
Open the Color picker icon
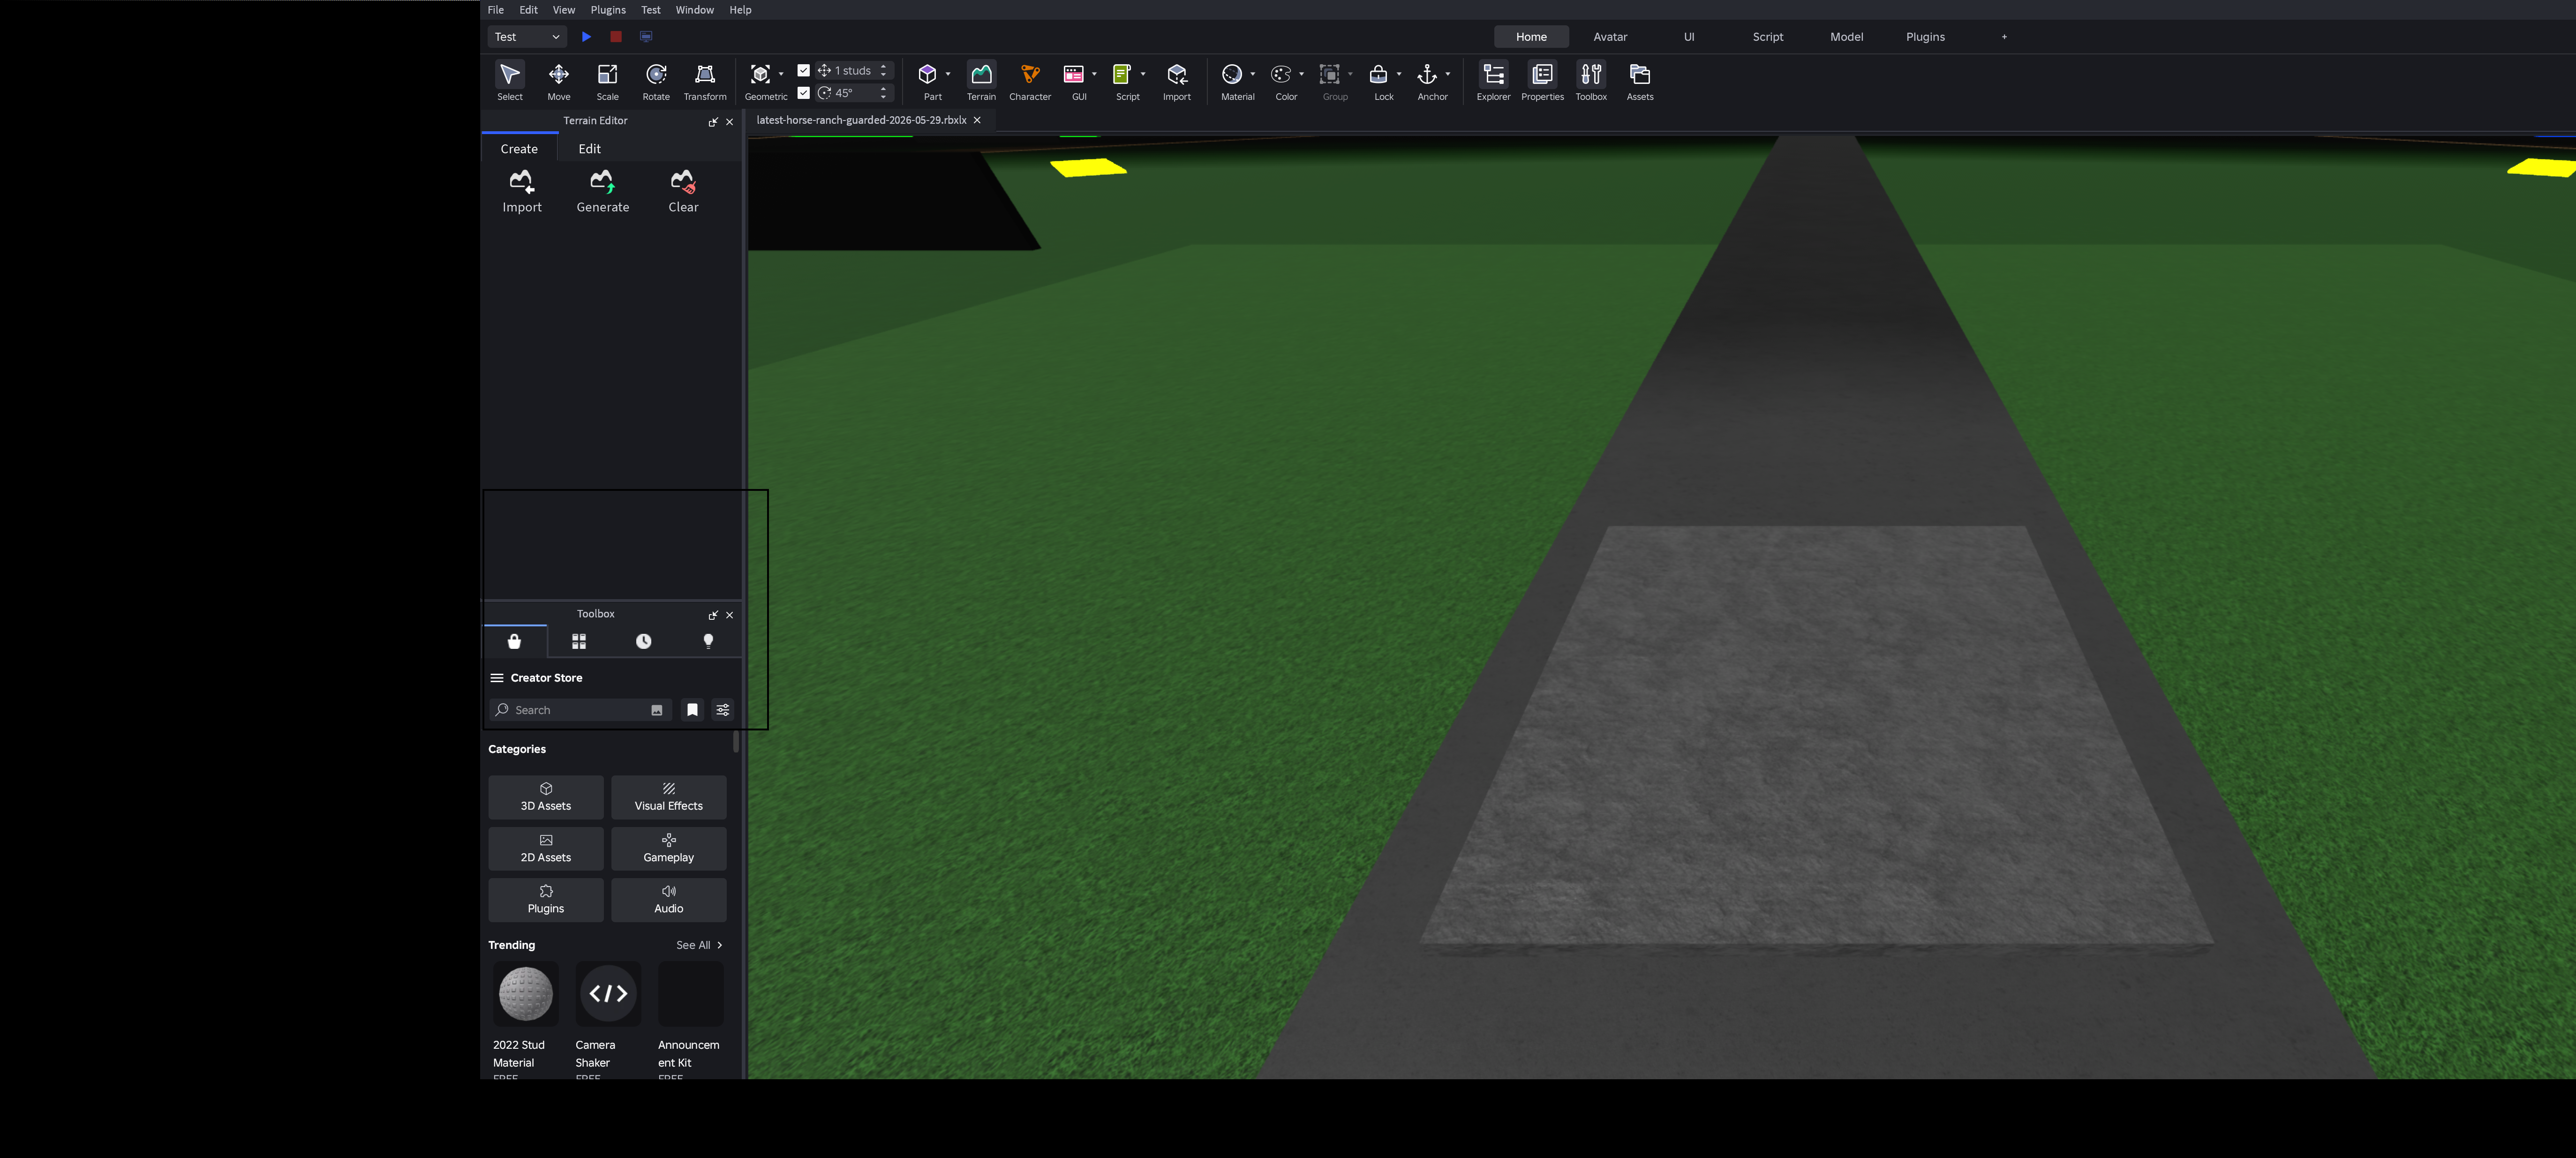click(x=1281, y=74)
